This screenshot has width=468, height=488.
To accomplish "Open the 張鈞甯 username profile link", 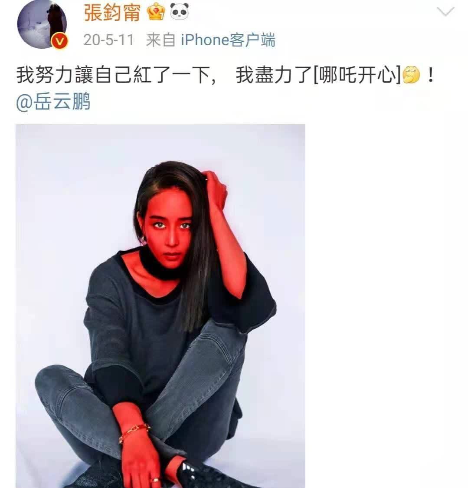I will click(112, 13).
